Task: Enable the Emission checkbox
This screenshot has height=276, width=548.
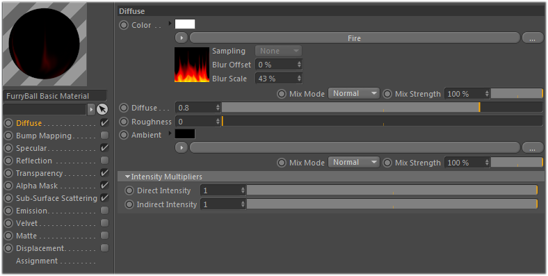Action: pos(104,211)
